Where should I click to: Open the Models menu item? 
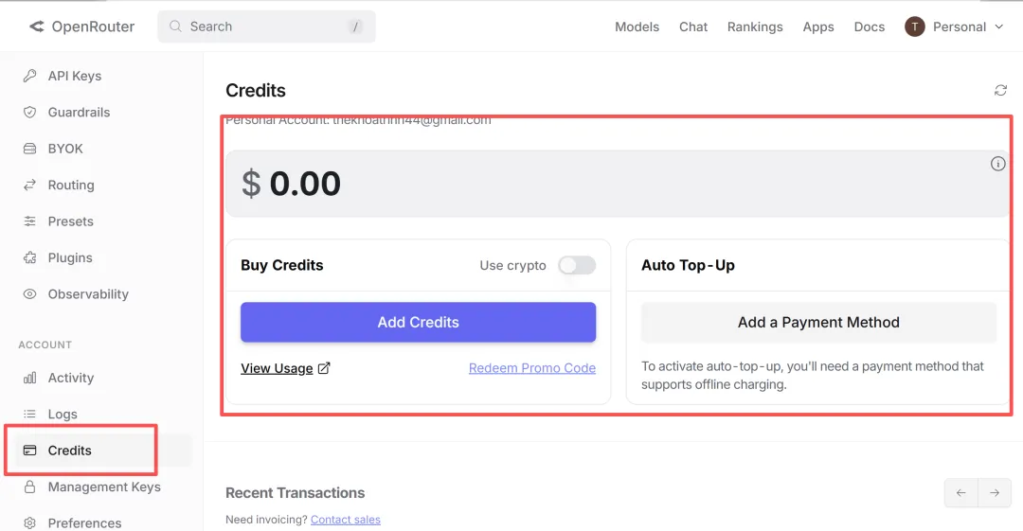click(x=637, y=27)
